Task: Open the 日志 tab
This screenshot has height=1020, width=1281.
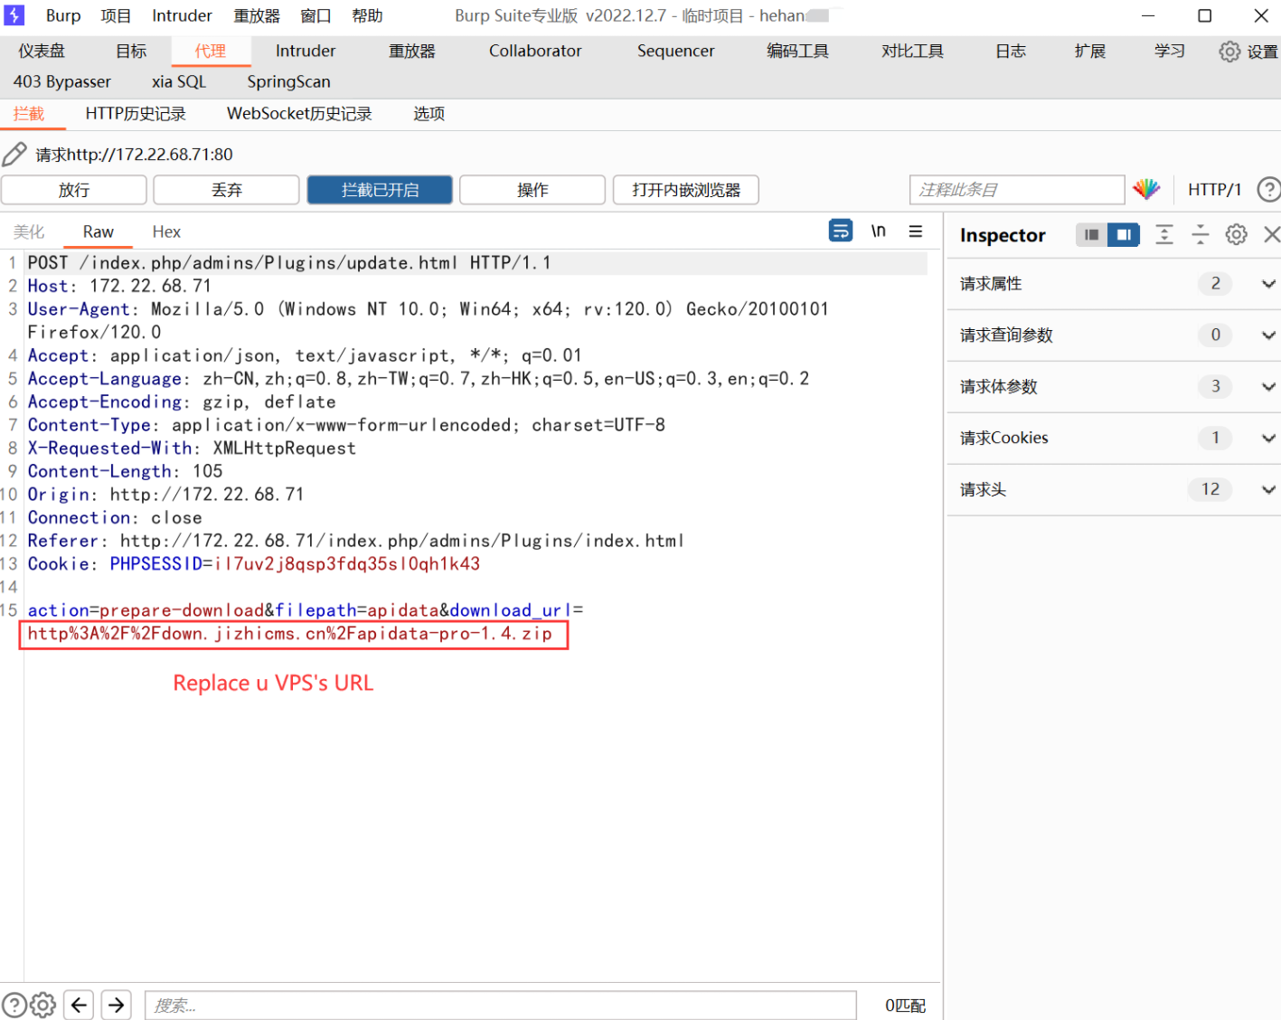Action: [1011, 52]
